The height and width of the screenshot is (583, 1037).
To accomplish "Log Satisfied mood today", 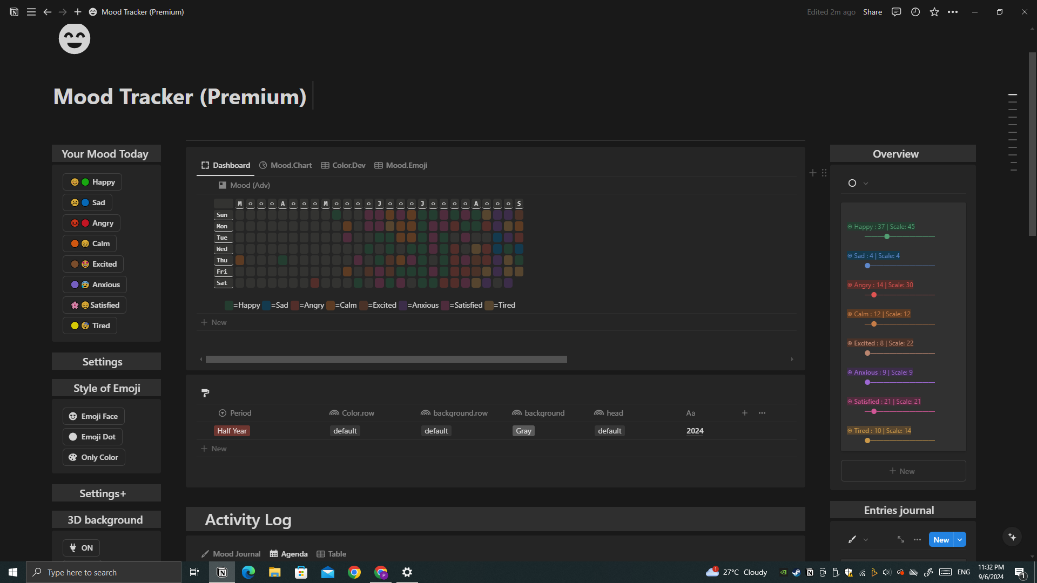I will pos(95,305).
